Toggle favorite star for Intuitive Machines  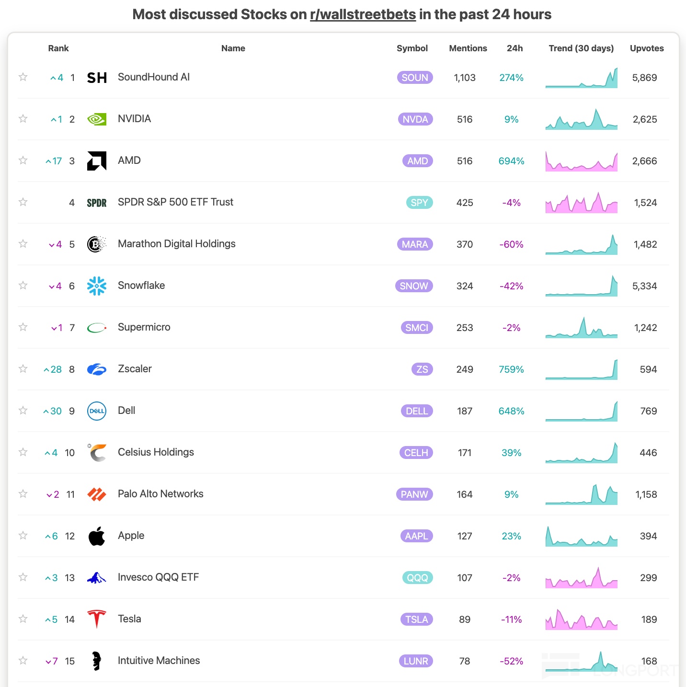[23, 661]
